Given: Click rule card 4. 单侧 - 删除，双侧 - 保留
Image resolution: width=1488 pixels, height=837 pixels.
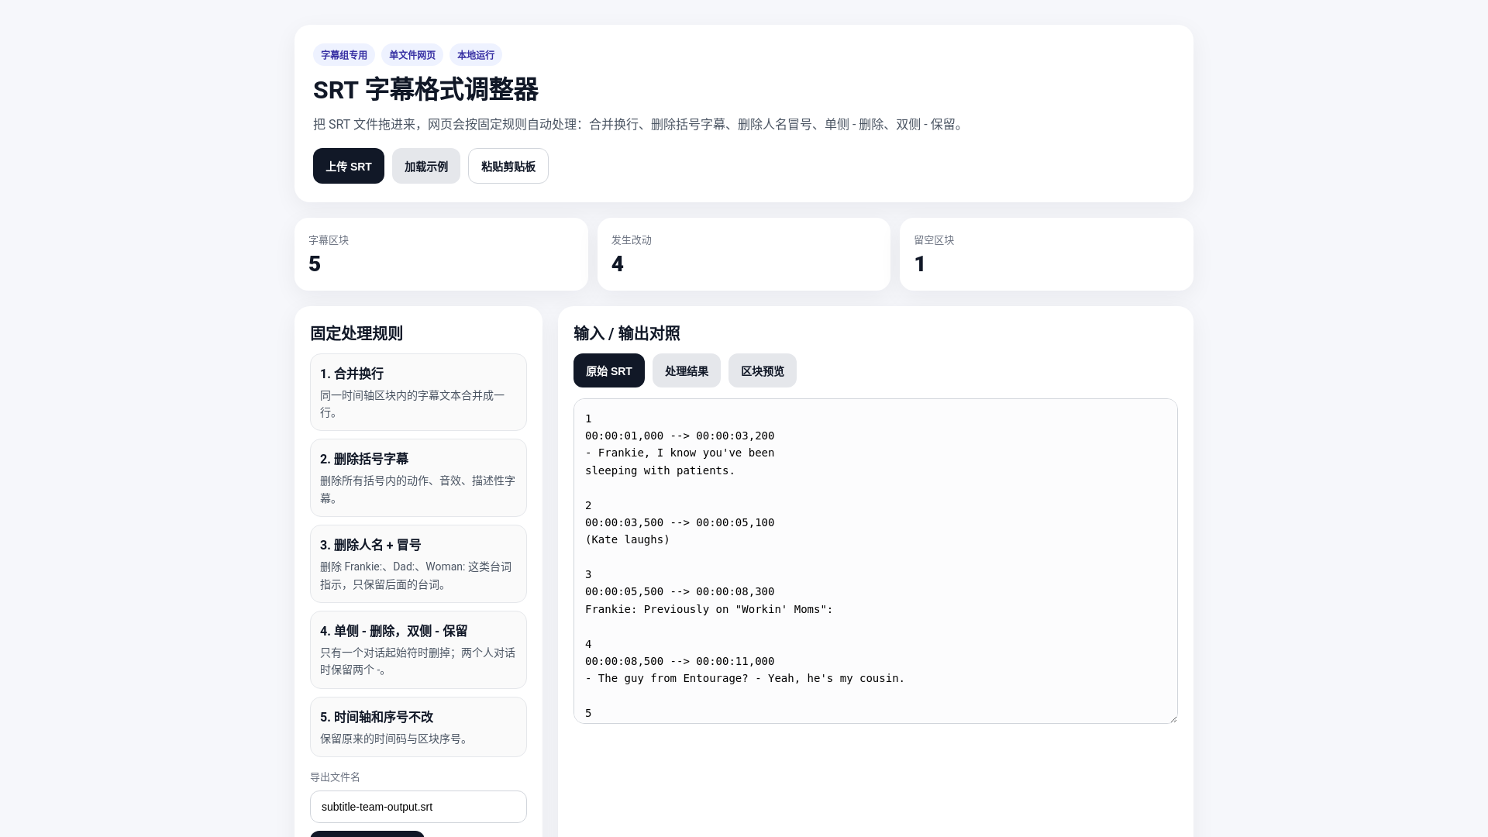Looking at the screenshot, I should (x=418, y=649).
